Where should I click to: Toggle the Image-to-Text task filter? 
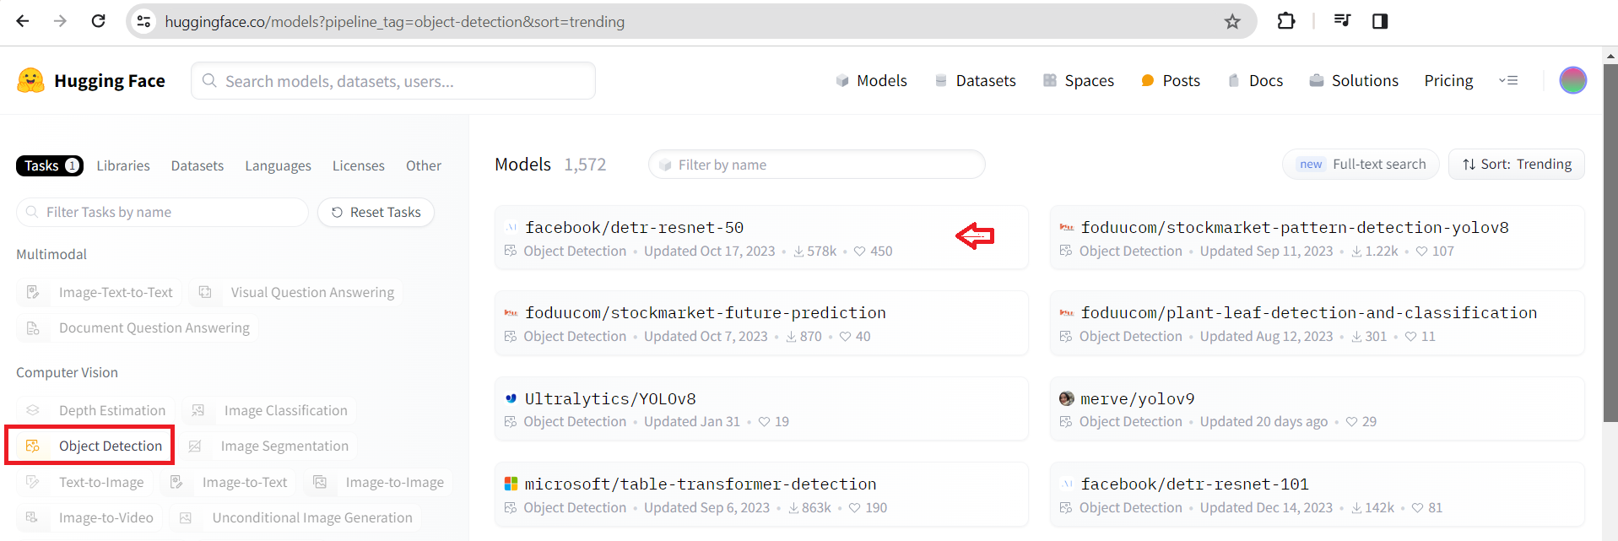[x=229, y=482]
